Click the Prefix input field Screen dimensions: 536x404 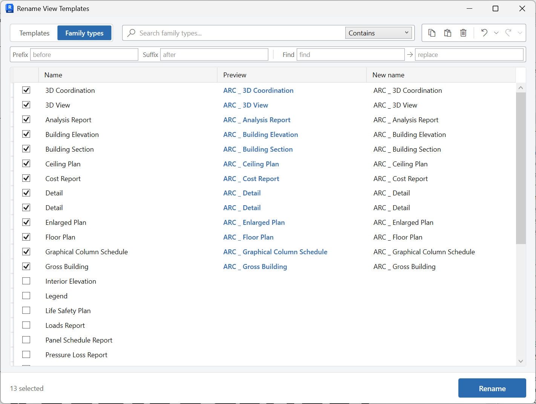coord(84,55)
